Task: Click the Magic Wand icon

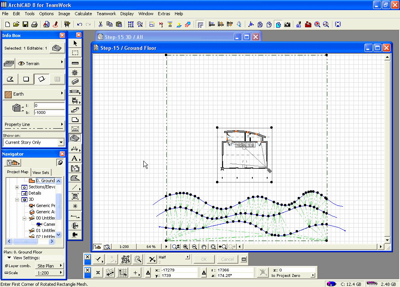Action: [137, 259]
